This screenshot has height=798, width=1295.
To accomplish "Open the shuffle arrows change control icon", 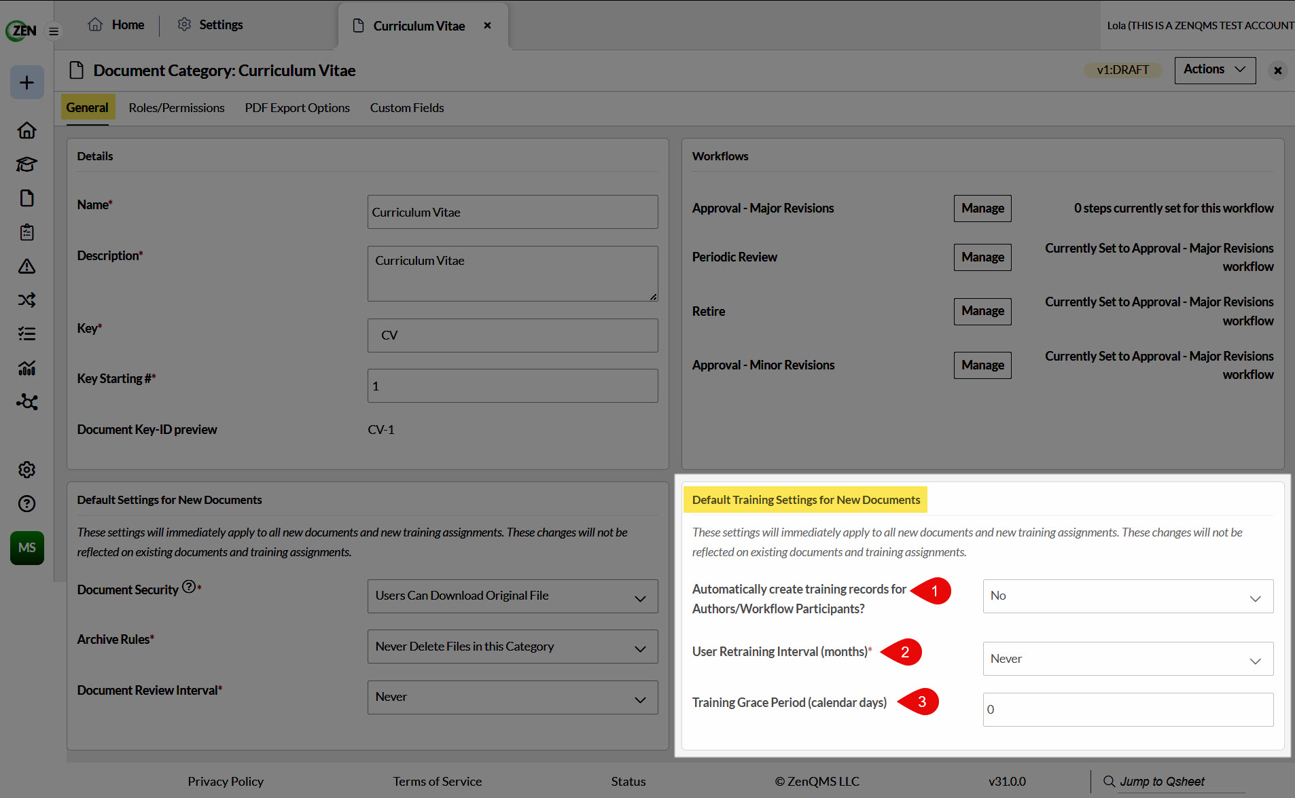I will (x=27, y=300).
